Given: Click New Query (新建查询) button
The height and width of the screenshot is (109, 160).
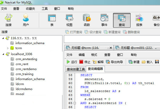Looking at the screenshot, I should (112, 32).
